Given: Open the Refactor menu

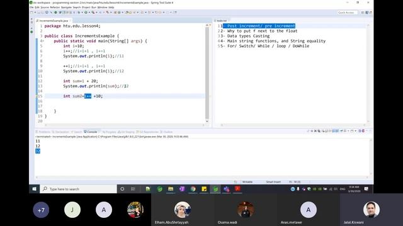Looking at the screenshot, I should click(55, 8).
